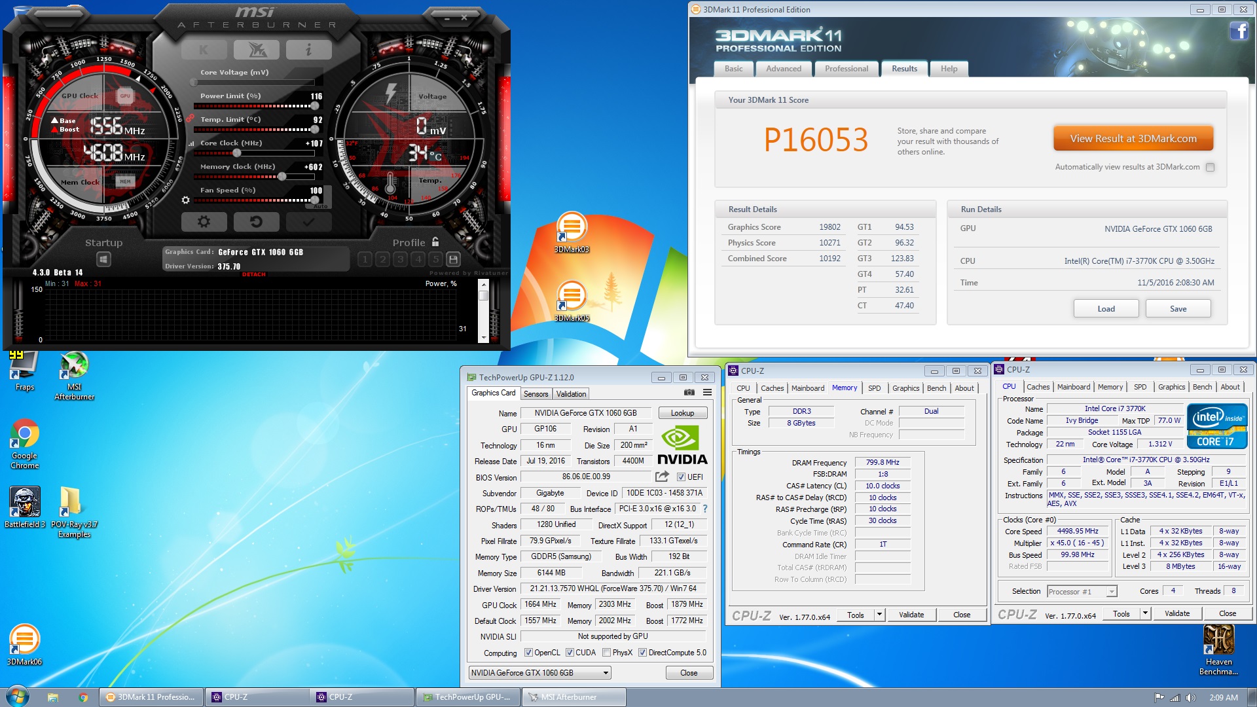
Task: Open Fraps desktop shortcut
Action: coord(24,371)
